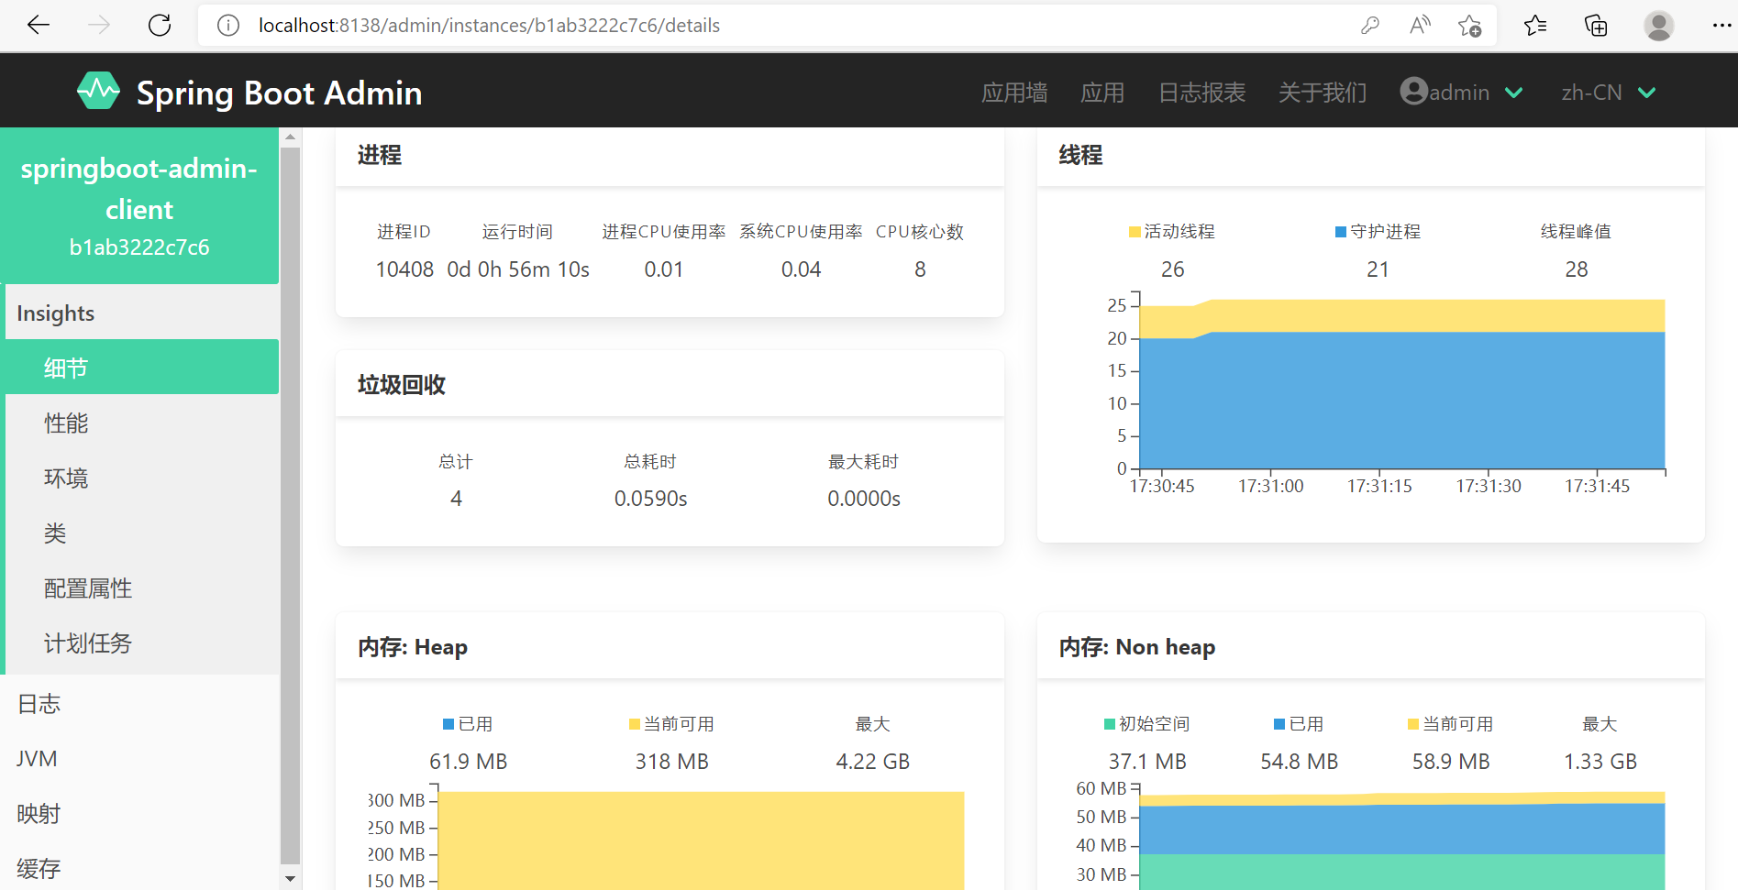Click the 垃圾回收 card heading
This screenshot has height=890, width=1738.
coord(402,385)
